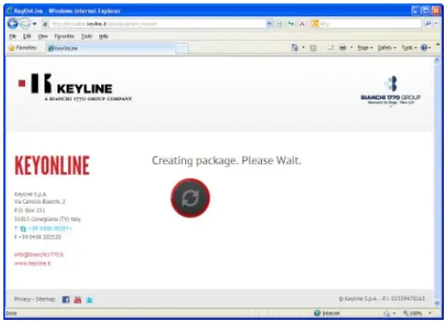Screen dimensions: 448x324
Task: Open the www.keyline.it link
Action: [x=32, y=263]
